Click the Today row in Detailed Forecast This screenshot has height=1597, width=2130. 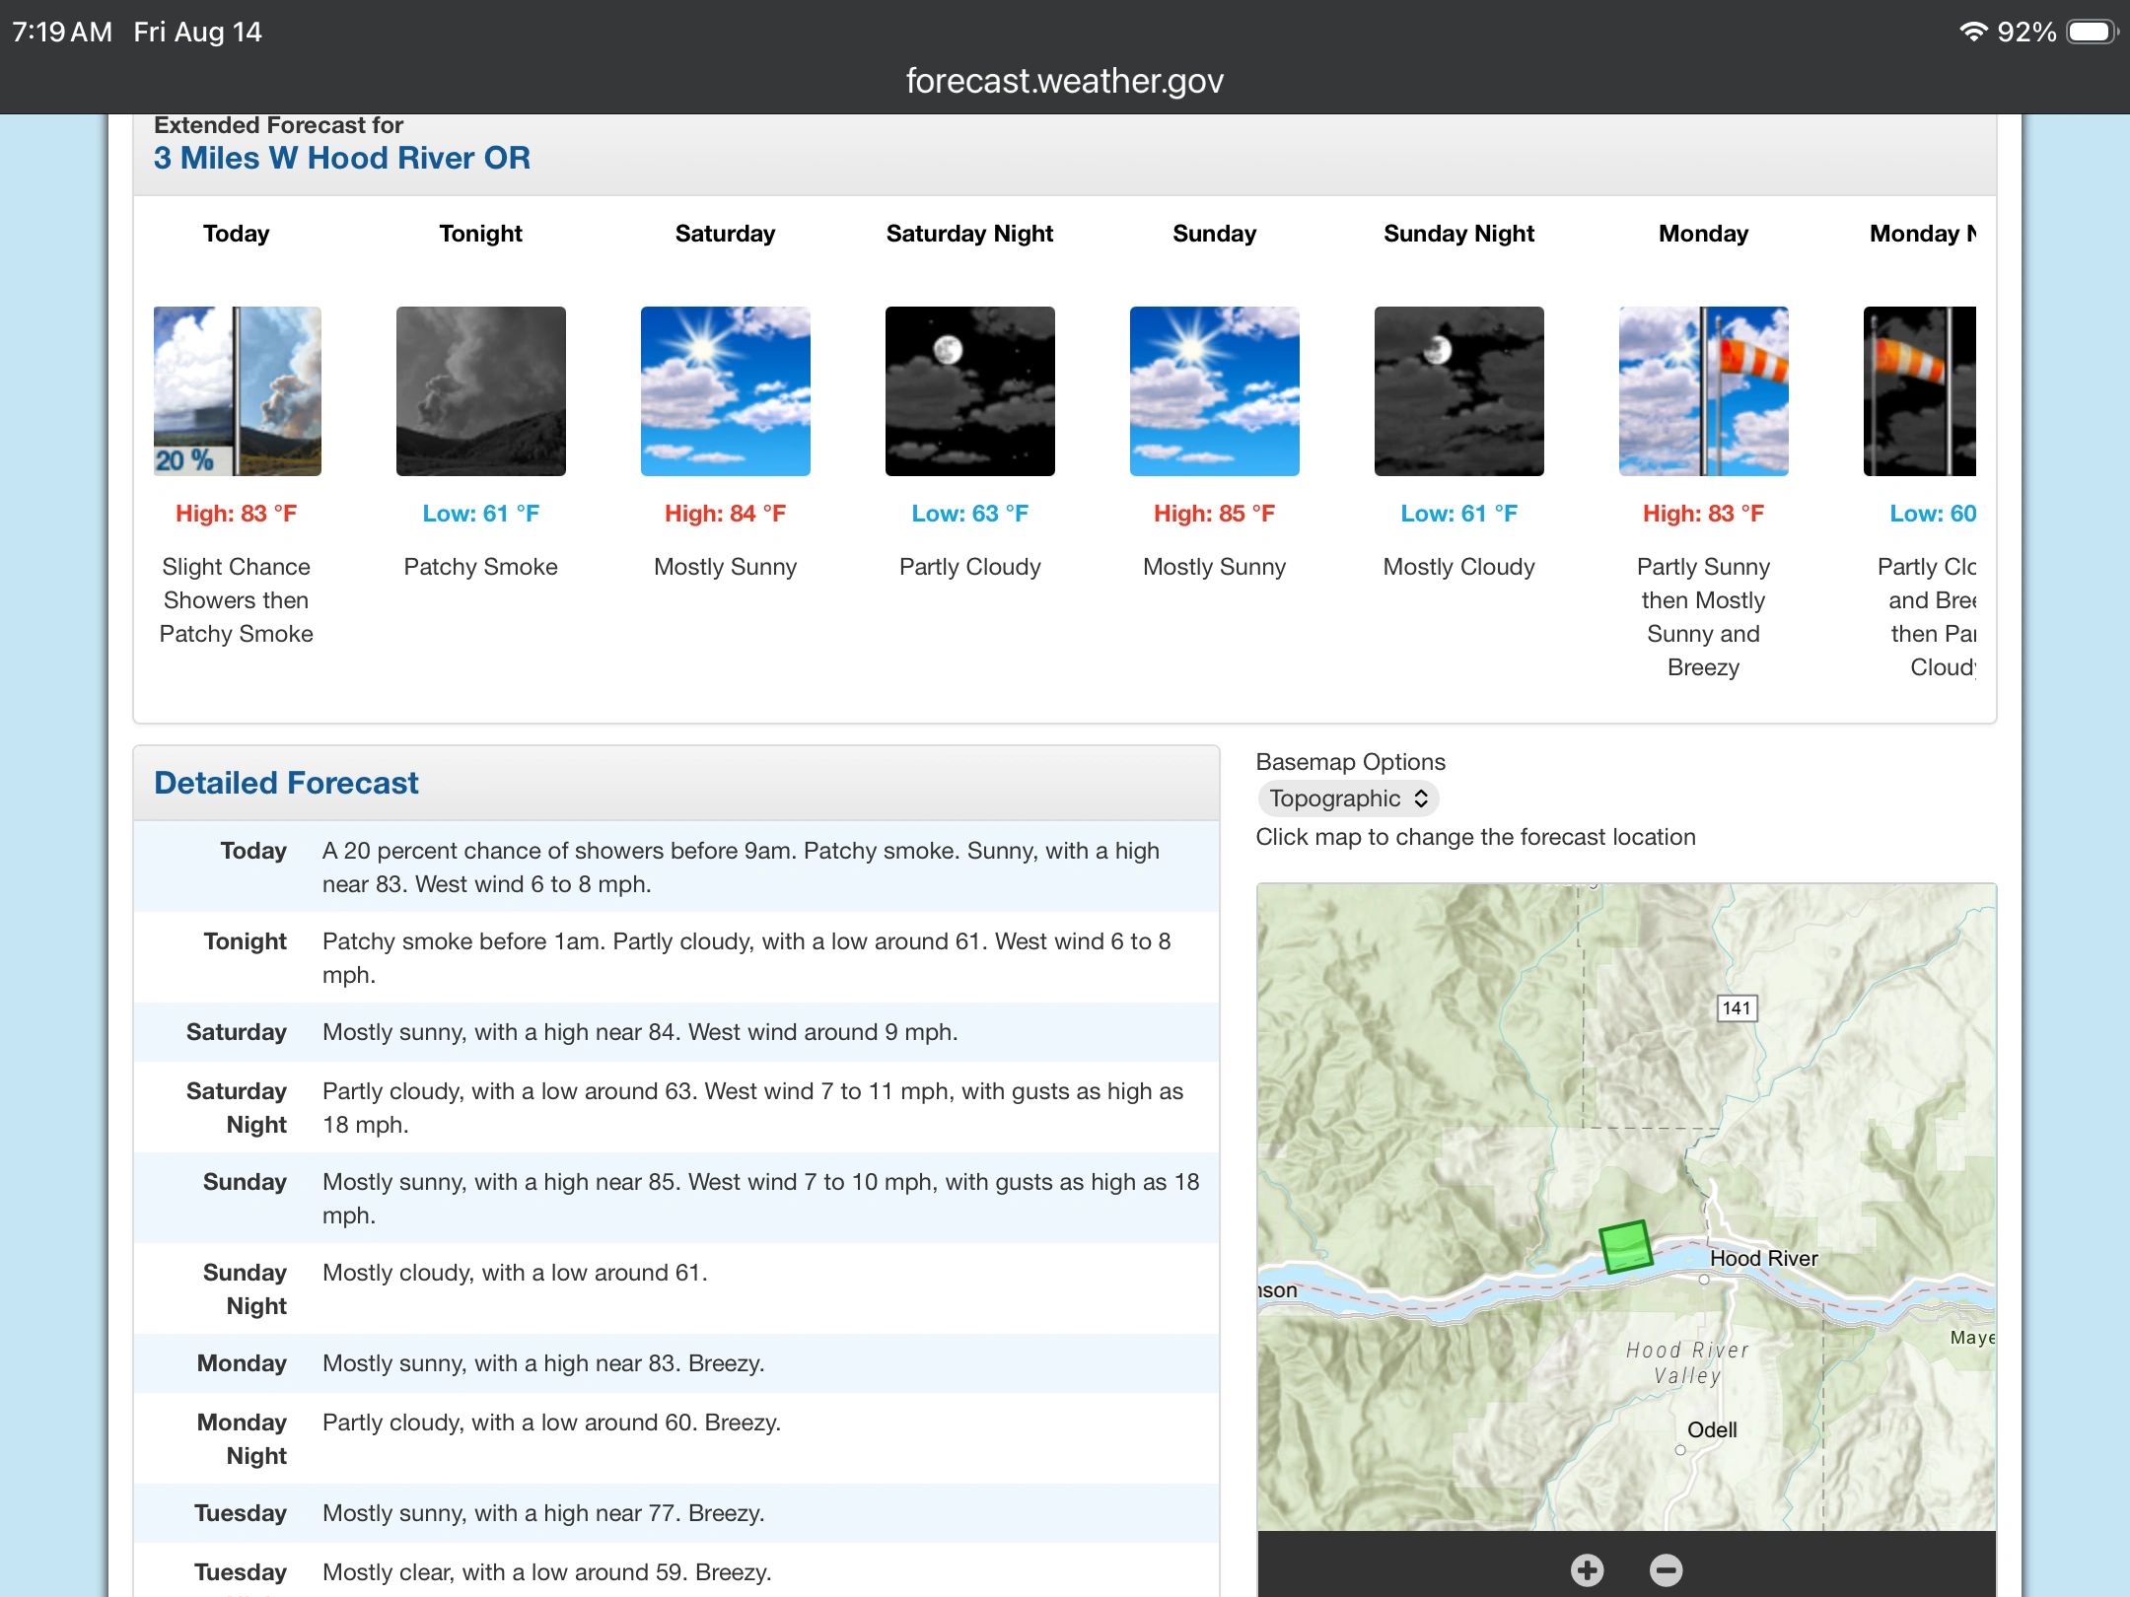pos(676,868)
